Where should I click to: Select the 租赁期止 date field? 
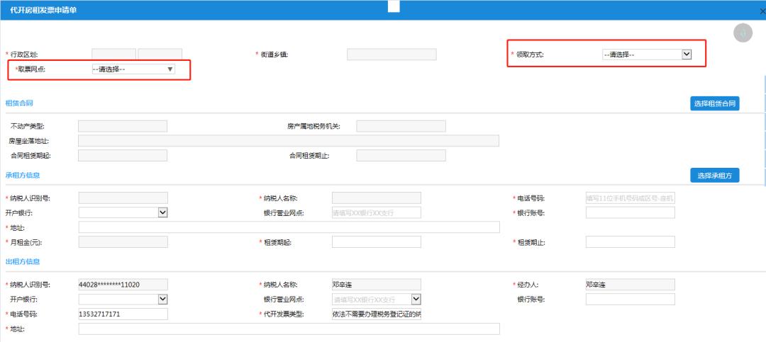[630, 242]
